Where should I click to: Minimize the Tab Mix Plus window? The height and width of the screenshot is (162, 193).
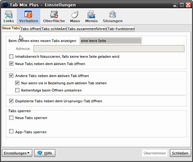point(175,5)
